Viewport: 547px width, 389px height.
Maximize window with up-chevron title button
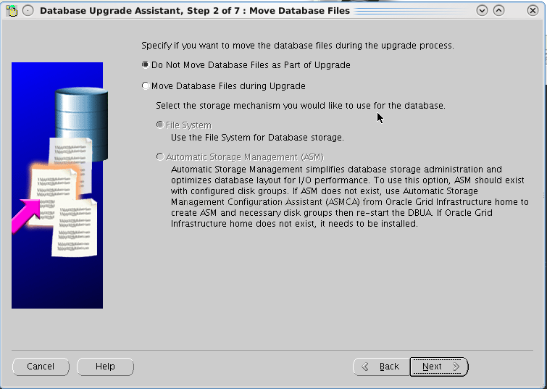499,10
